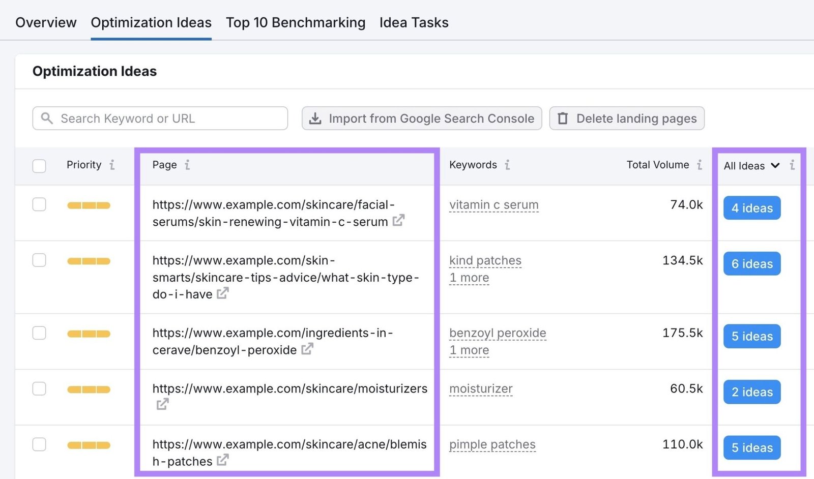Click the skin-renewing-vitamin-c-serum page URL
The width and height of the screenshot is (814, 479).
coord(273,213)
